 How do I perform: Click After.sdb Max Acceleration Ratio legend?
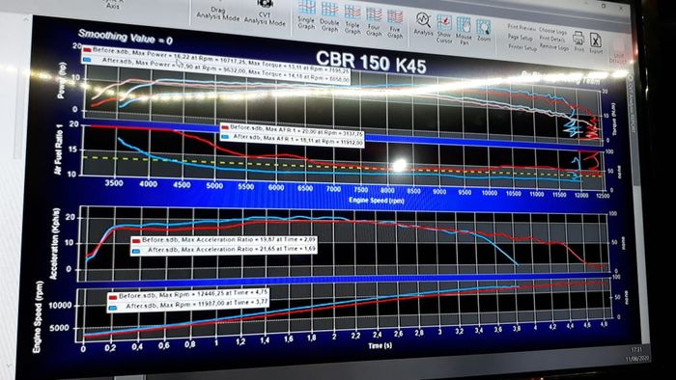pos(224,249)
